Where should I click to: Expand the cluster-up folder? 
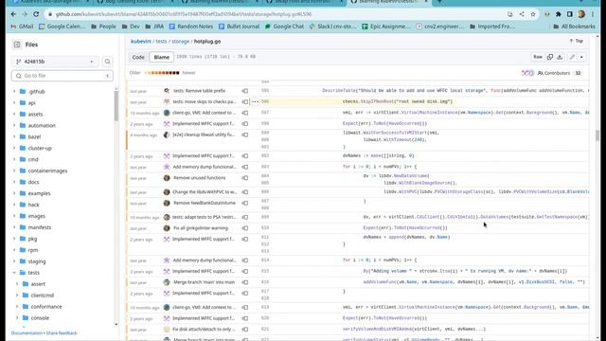14,148
